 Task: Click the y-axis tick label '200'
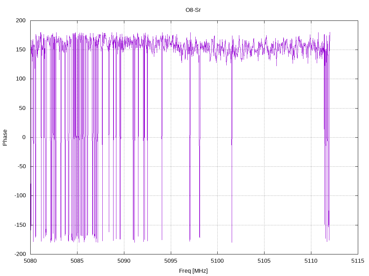coord(21,20)
